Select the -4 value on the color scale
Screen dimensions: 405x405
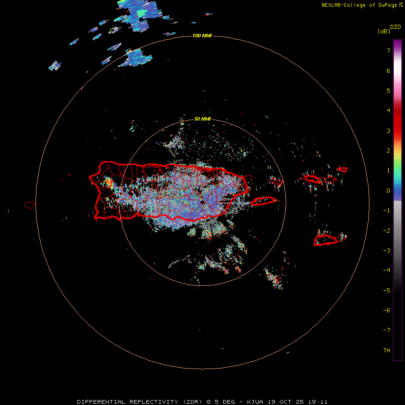tap(387, 270)
